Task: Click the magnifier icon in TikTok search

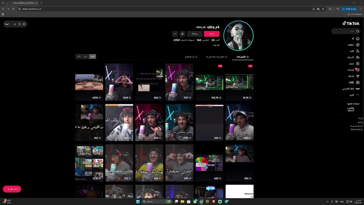Action: [358, 31]
